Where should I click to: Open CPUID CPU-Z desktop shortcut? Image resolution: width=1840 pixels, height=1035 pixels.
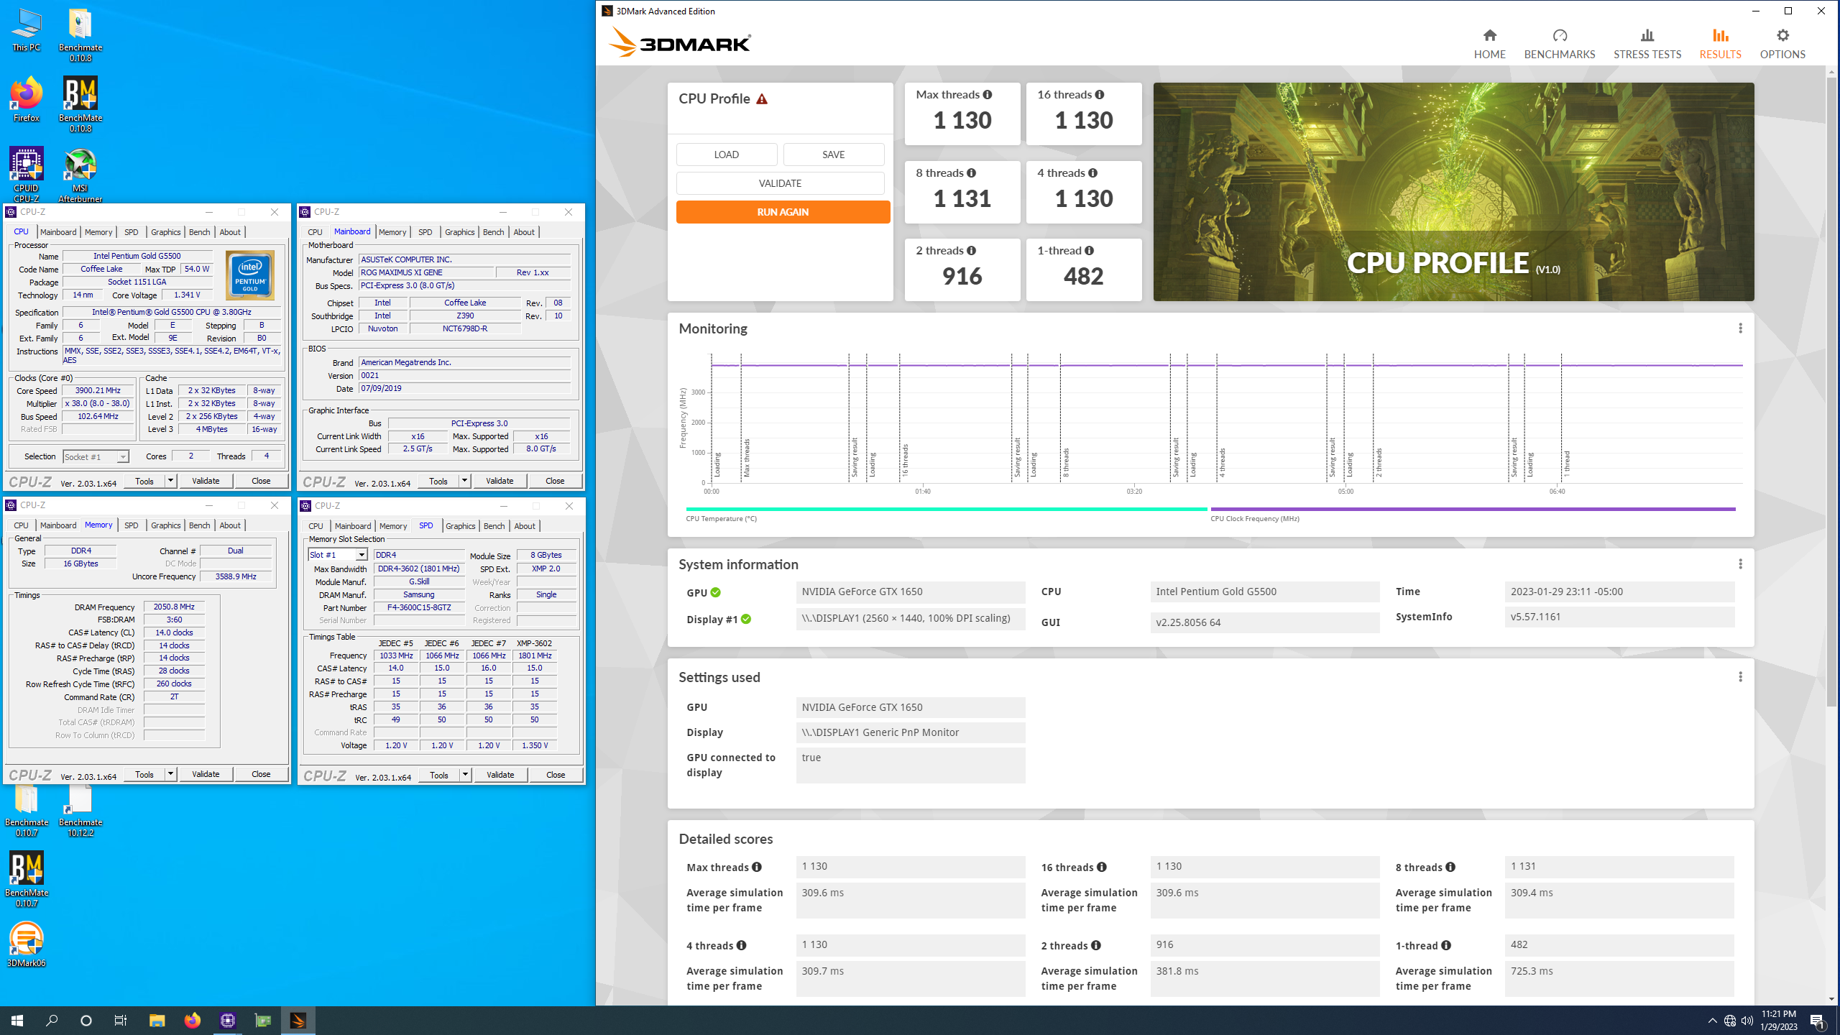point(26,175)
